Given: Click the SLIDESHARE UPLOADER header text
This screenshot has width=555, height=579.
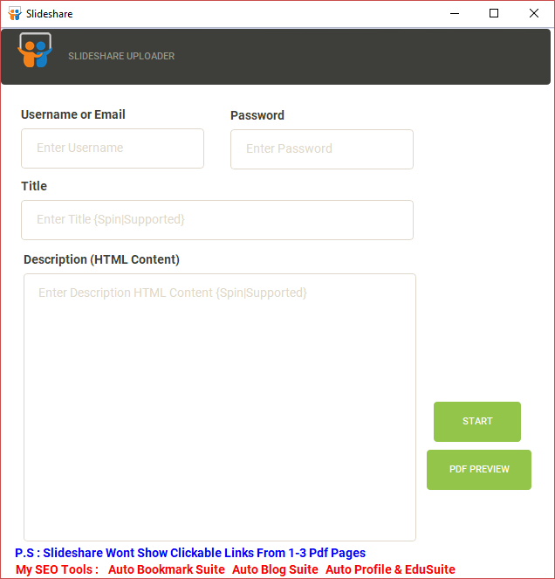Looking at the screenshot, I should click(x=121, y=56).
